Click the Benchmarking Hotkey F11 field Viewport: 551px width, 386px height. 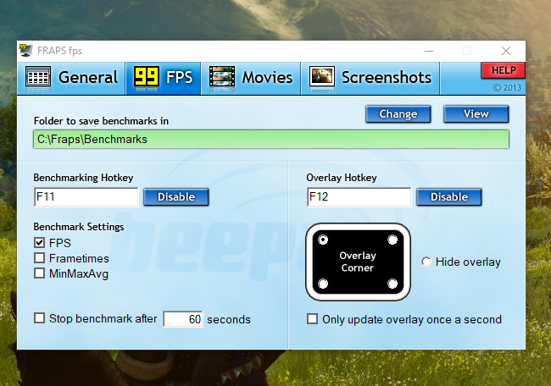click(86, 197)
